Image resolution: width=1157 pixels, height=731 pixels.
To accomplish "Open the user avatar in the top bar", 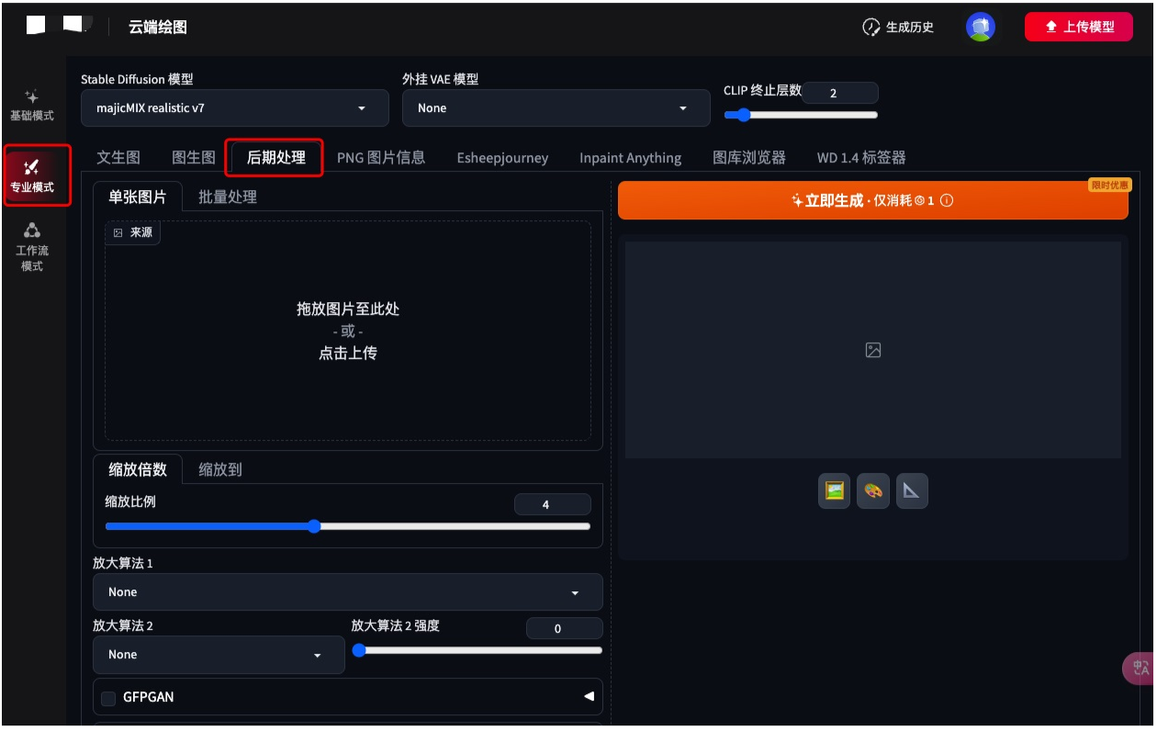I will click(x=981, y=27).
